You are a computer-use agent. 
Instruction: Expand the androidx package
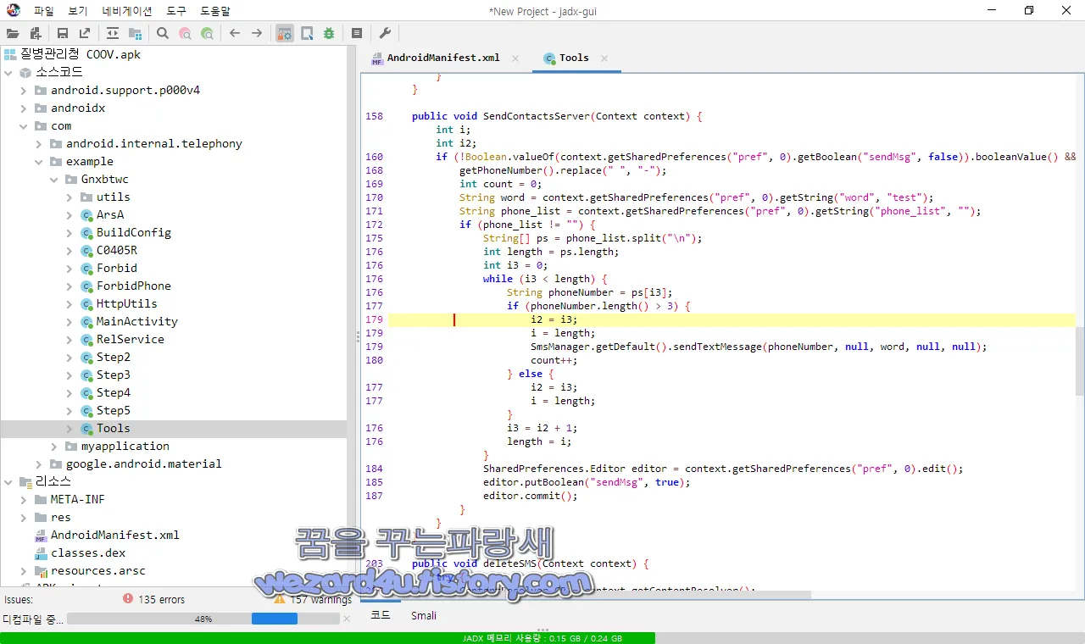pos(24,108)
